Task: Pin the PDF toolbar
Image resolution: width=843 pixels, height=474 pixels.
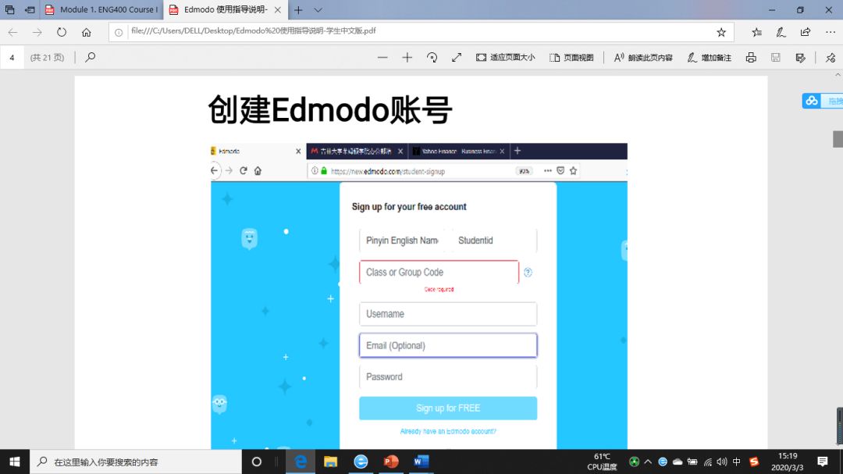Action: [x=831, y=58]
